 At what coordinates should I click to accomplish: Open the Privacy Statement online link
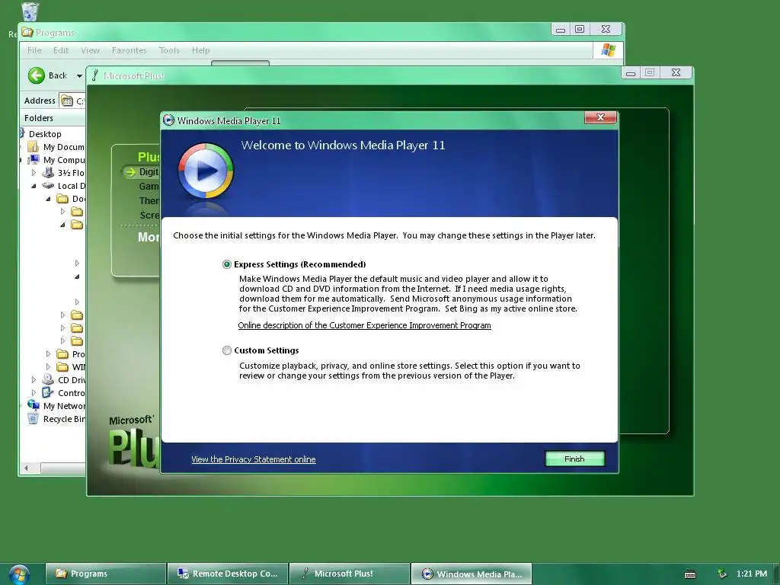pos(253,459)
